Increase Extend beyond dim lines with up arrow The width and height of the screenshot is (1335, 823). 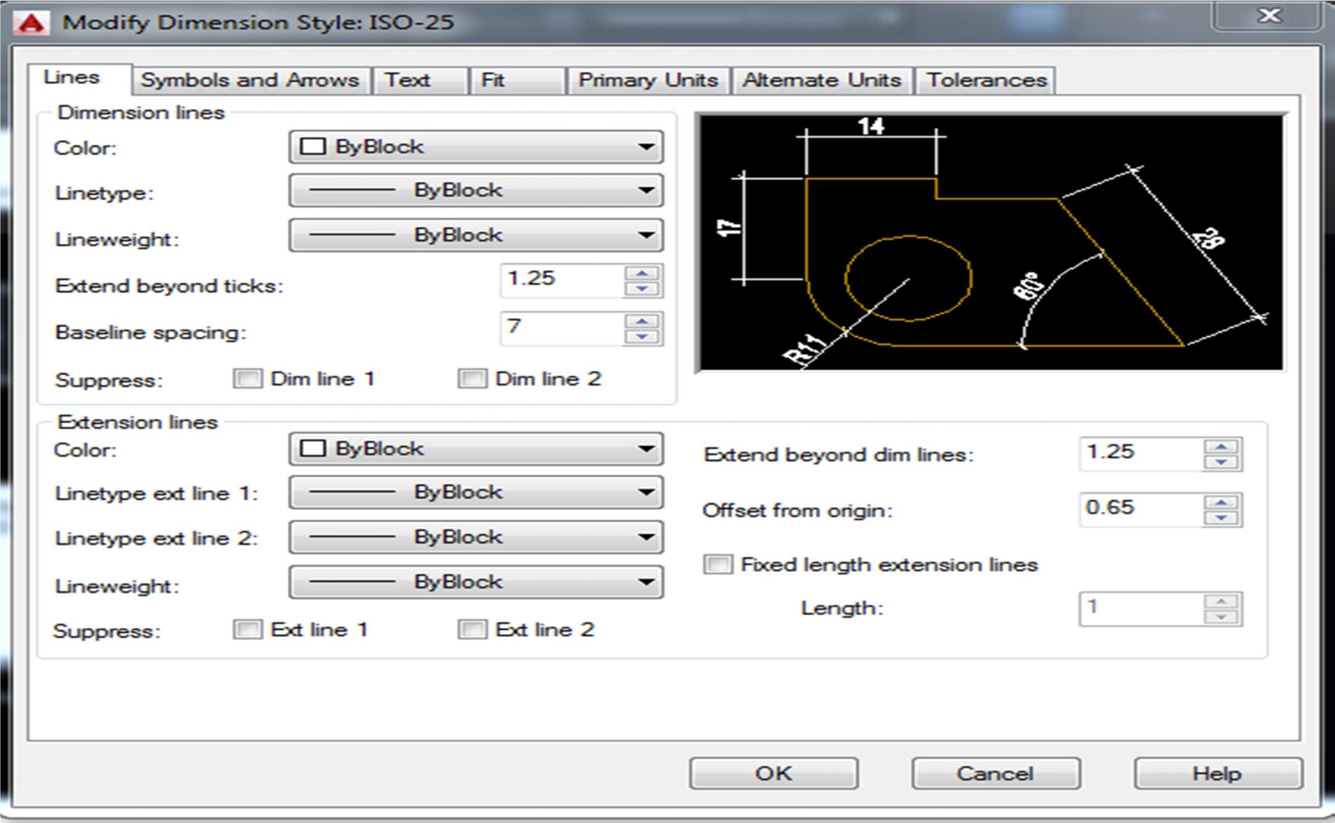pyautogui.click(x=1221, y=447)
